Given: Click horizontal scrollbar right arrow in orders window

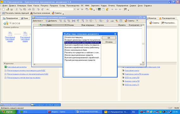Looking at the screenshot, I should click(x=141, y=64).
